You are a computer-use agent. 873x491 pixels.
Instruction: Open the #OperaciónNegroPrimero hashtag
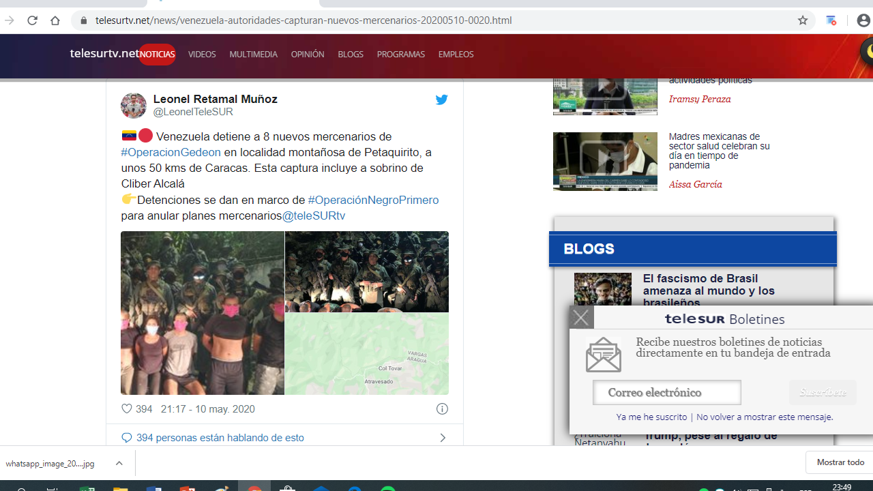point(373,200)
